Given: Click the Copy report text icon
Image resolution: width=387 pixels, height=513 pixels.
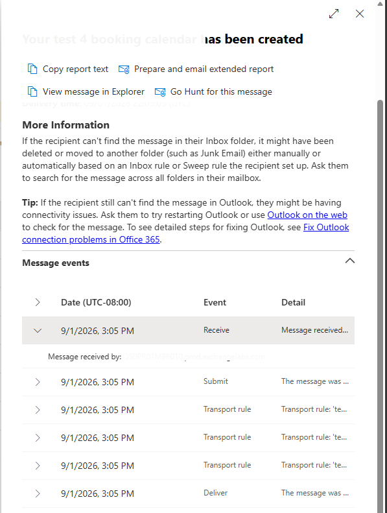Looking at the screenshot, I should pos(32,69).
